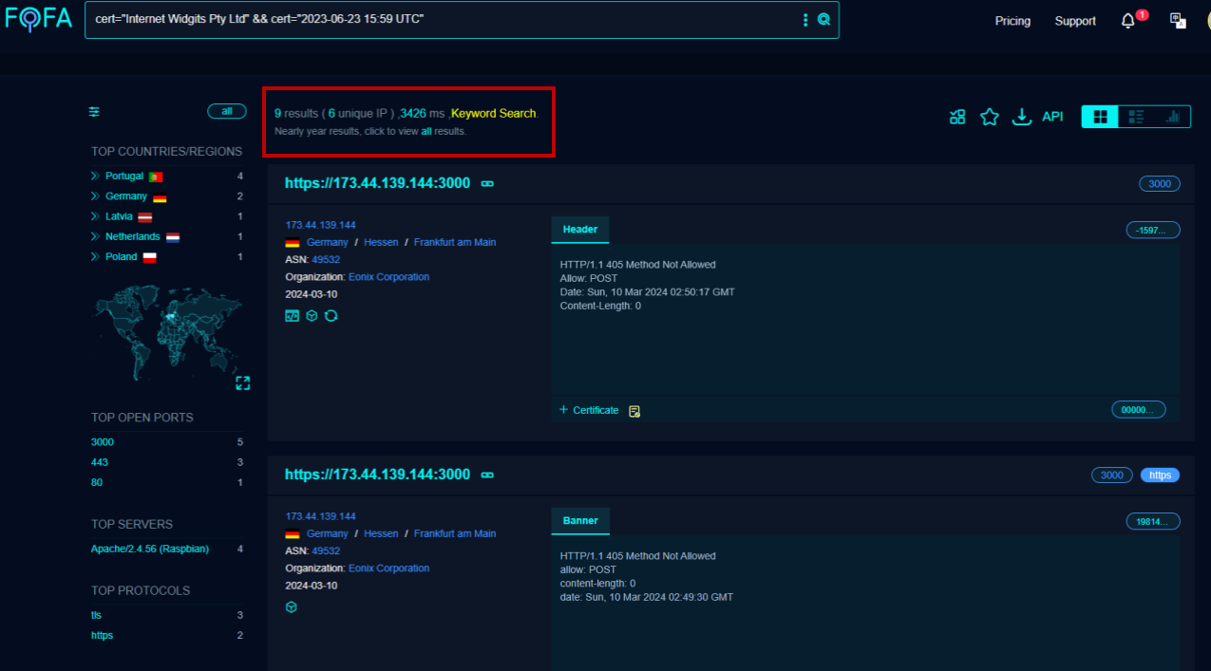Viewport: 1211px width, 671px height.
Task: Click the 00000... certificate badge
Action: [x=1139, y=410]
